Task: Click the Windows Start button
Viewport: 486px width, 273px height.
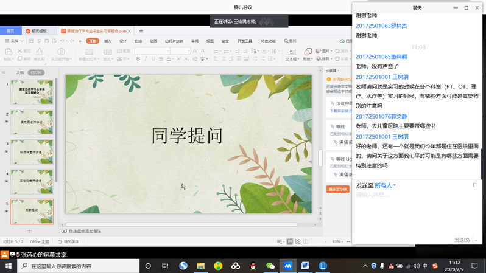Action: (9, 266)
